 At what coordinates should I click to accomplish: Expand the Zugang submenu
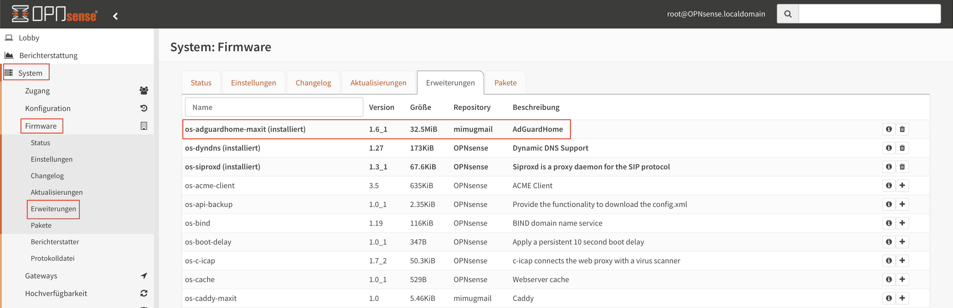click(37, 91)
